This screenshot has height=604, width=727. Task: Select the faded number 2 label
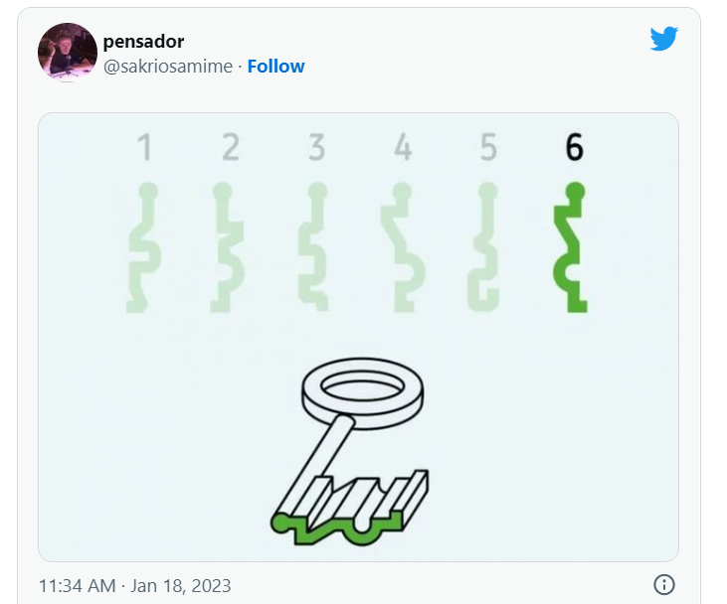[231, 148]
